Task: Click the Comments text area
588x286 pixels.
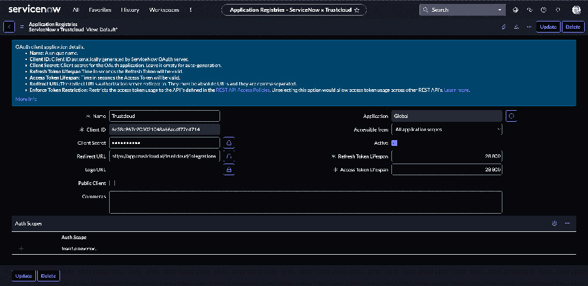Action: pos(306,202)
